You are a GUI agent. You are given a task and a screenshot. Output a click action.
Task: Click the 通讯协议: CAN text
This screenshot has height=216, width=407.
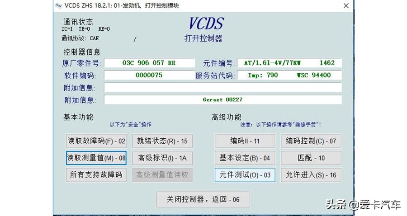coord(80,38)
